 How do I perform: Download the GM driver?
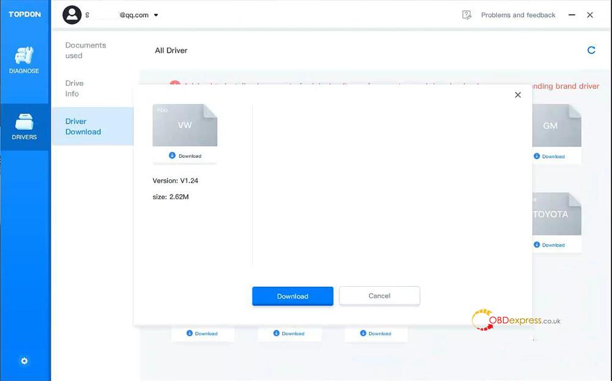(549, 157)
